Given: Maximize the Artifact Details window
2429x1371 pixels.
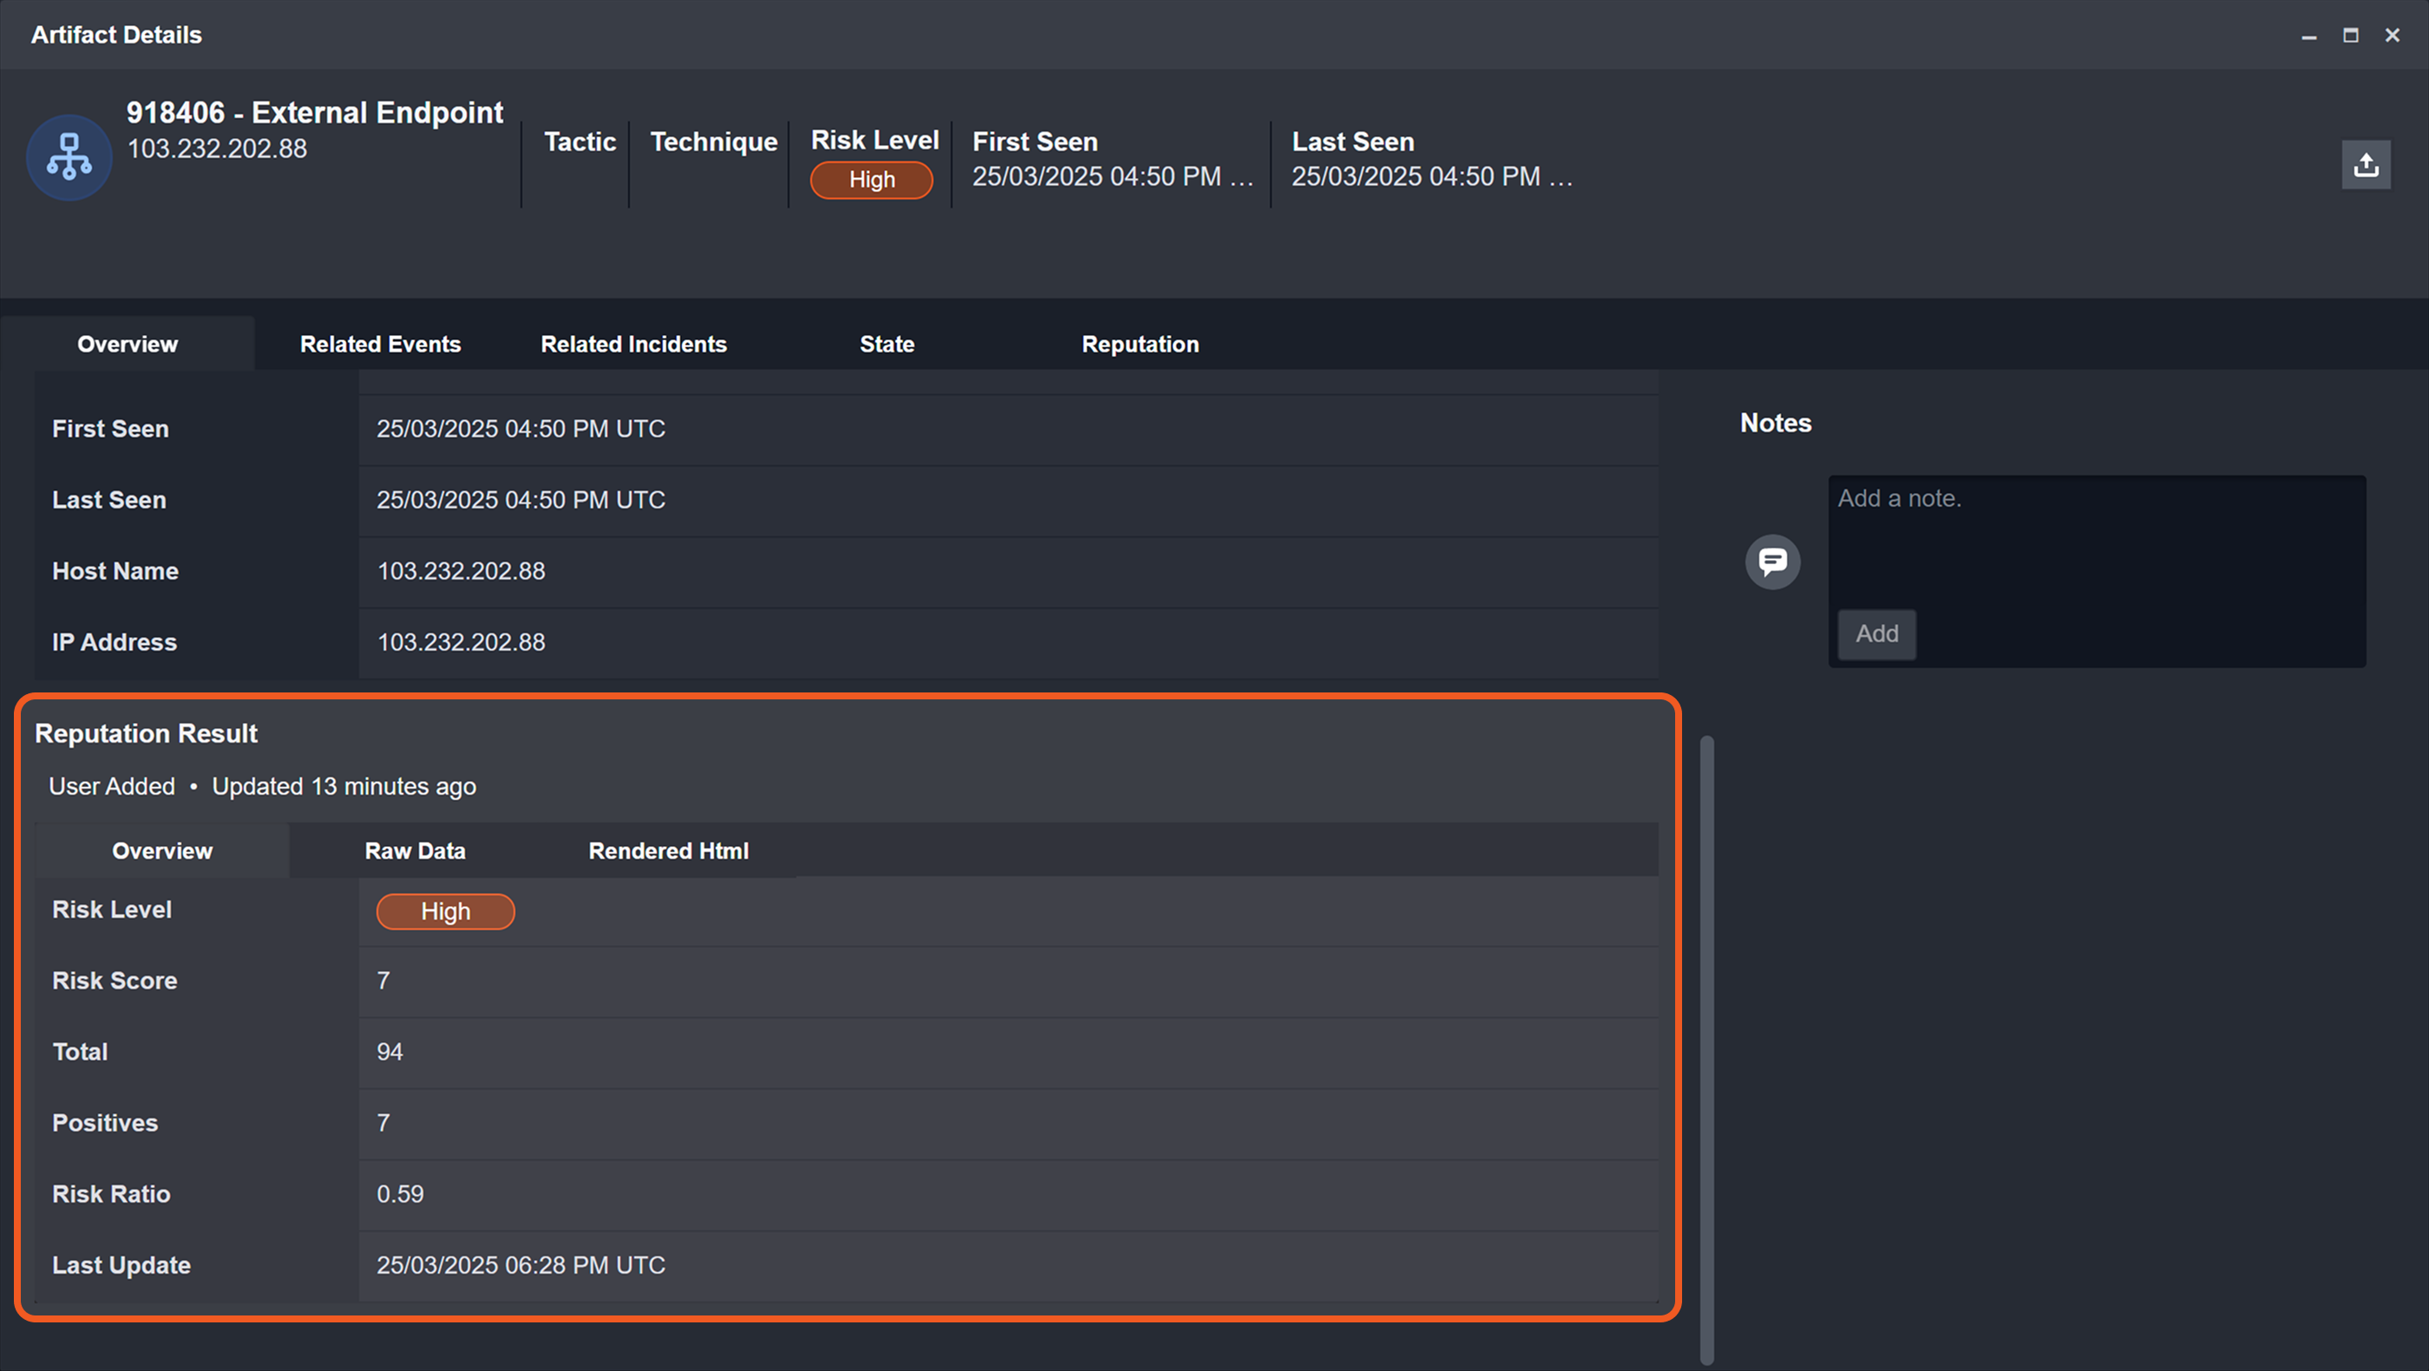Looking at the screenshot, I should [x=2350, y=36].
